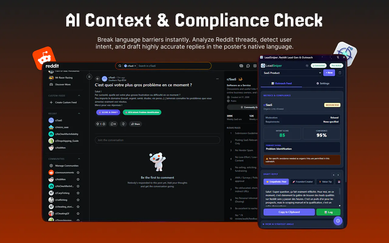Switch to the Settings tab
Screen dimensions: 389x243
click(323, 84)
